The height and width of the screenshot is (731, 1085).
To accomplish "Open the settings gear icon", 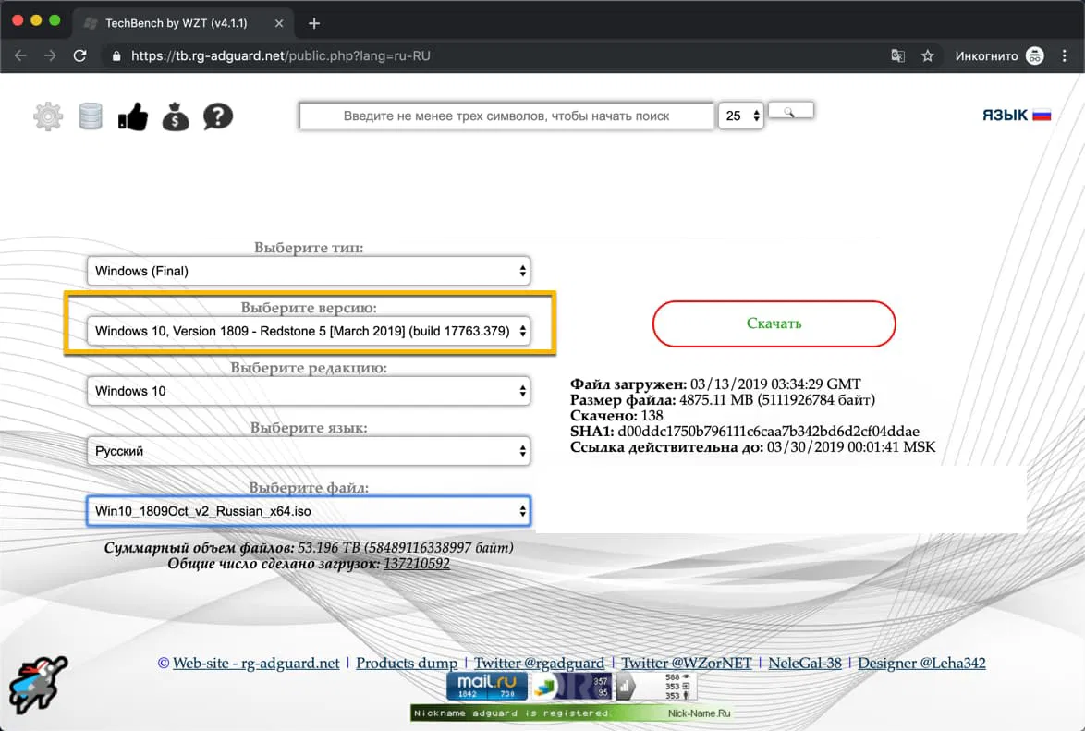I will click(x=47, y=116).
